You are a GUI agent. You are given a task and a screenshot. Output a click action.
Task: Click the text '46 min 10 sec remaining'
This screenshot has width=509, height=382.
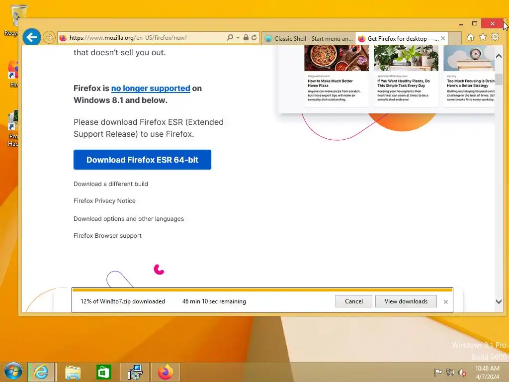point(214,301)
